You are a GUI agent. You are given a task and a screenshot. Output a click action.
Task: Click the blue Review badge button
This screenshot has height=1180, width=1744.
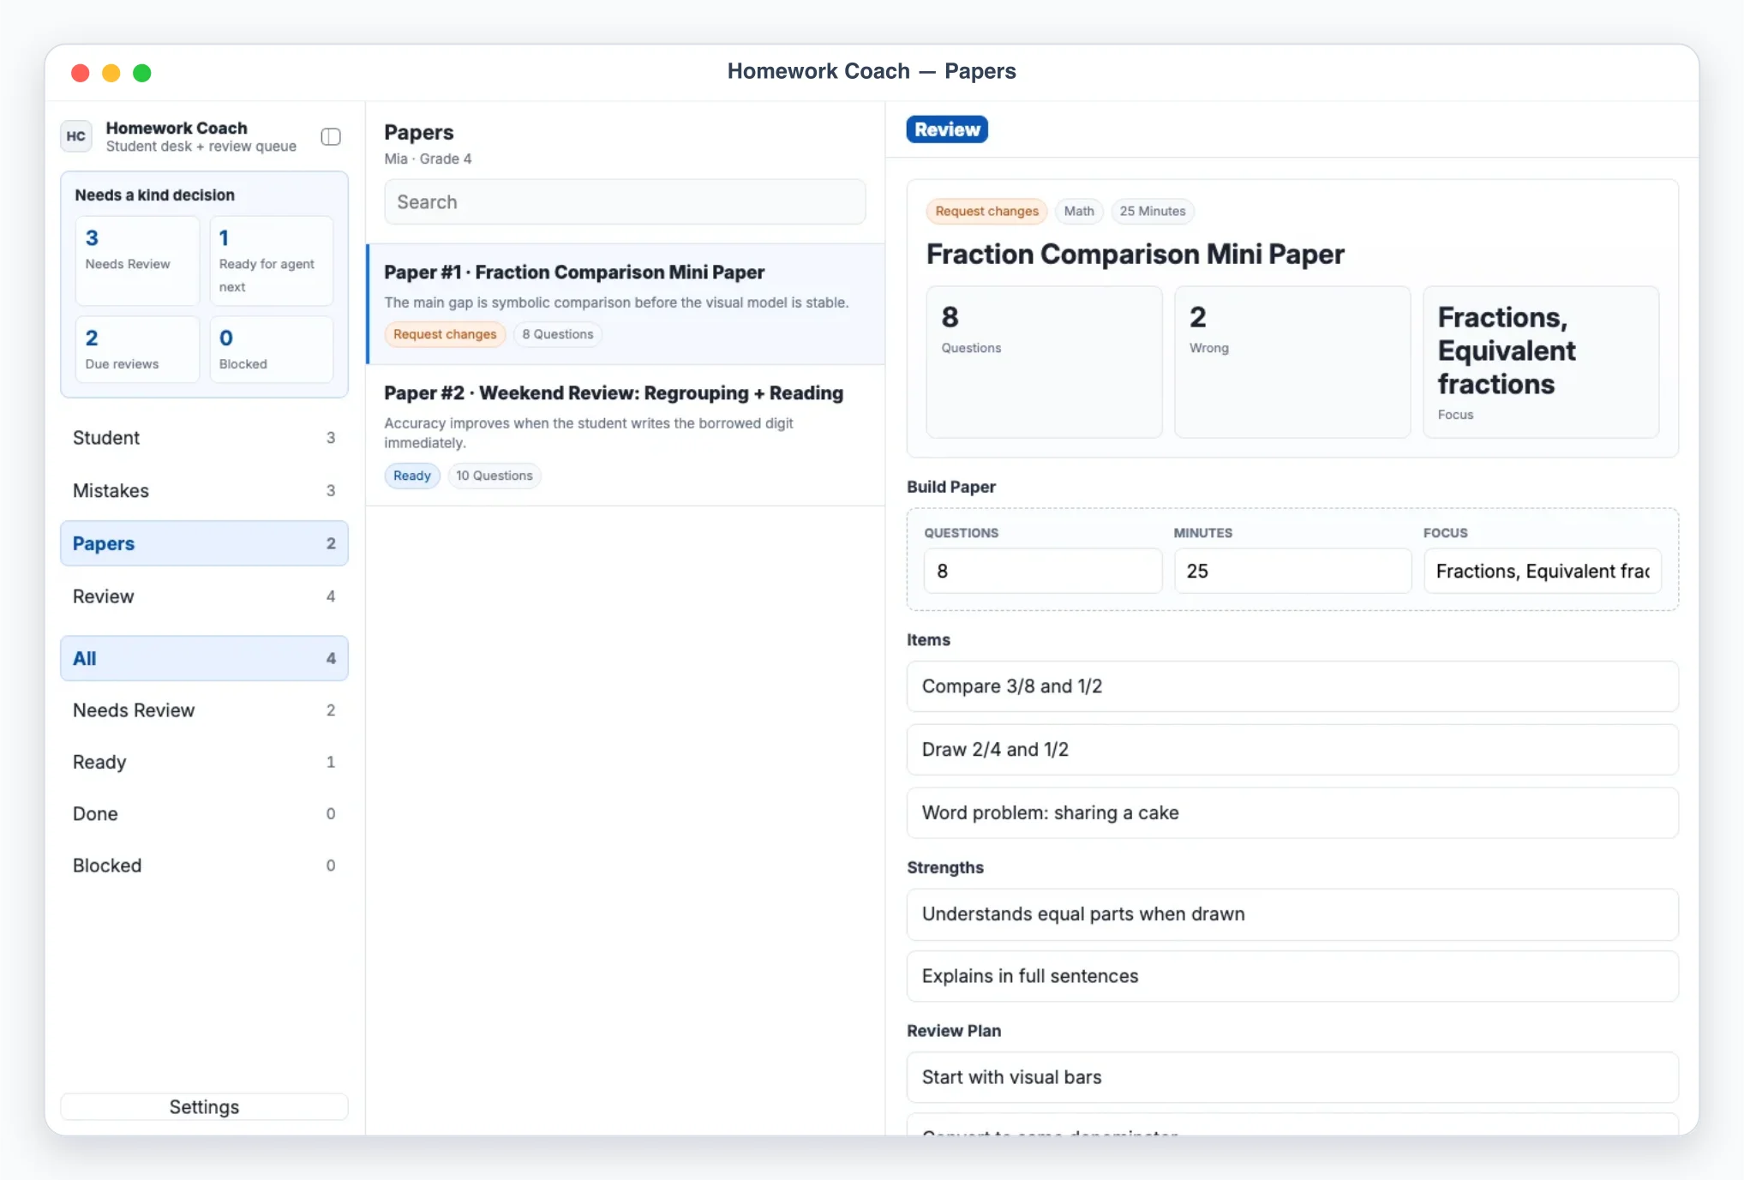pyautogui.click(x=947, y=129)
